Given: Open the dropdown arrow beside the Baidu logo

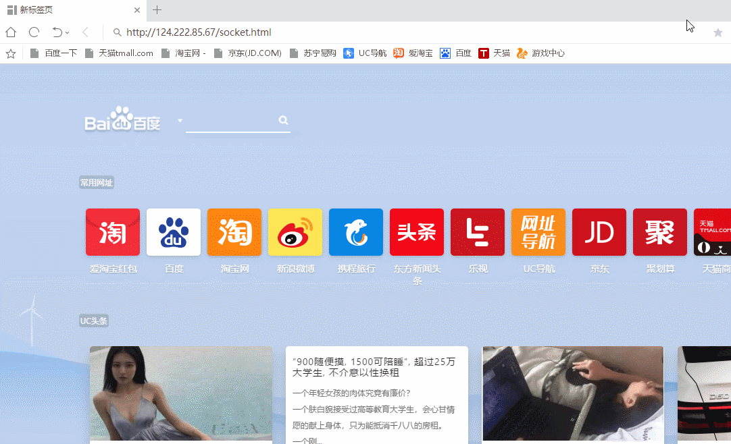Looking at the screenshot, I should tap(180, 119).
